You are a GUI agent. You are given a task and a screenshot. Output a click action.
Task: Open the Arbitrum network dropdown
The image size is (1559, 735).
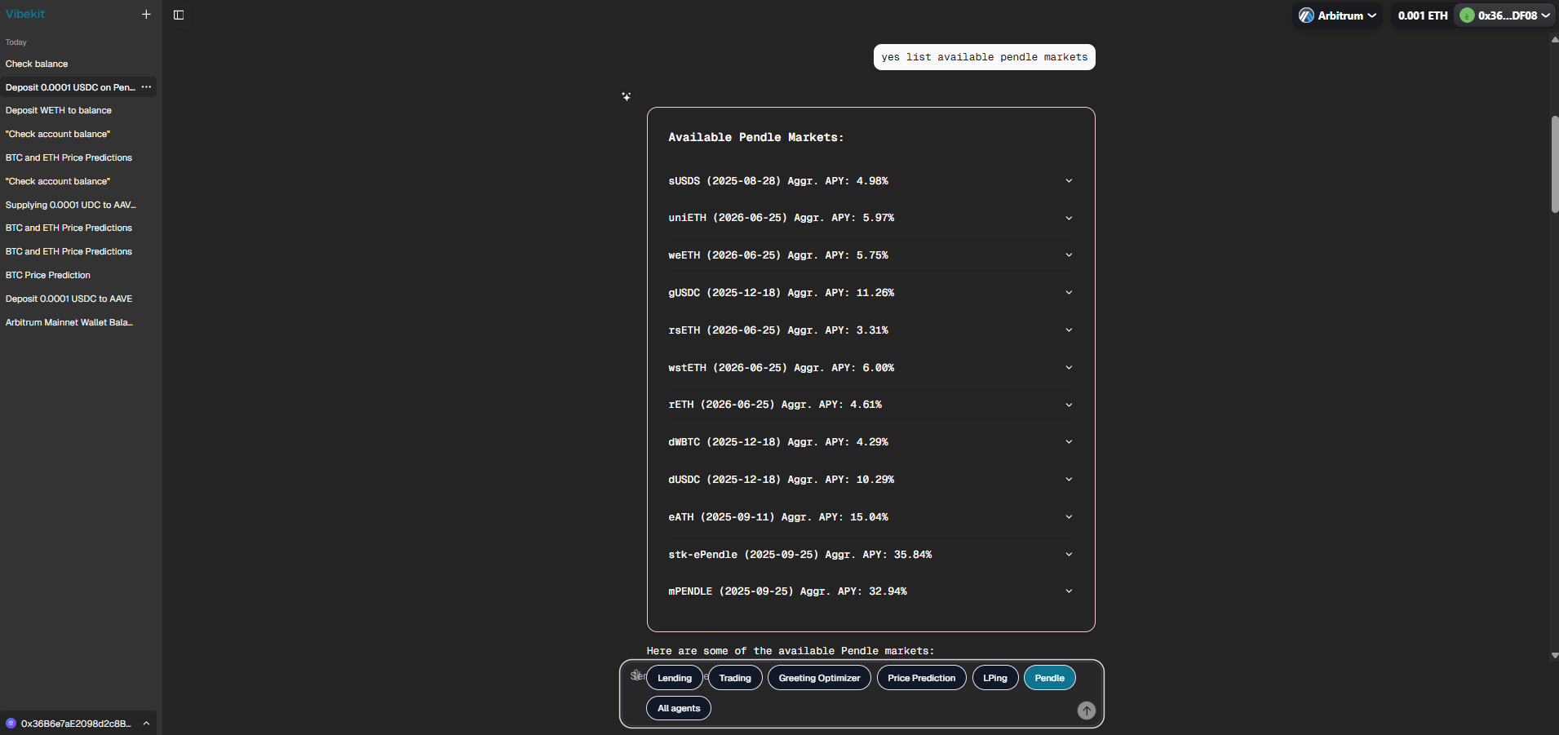[1337, 15]
